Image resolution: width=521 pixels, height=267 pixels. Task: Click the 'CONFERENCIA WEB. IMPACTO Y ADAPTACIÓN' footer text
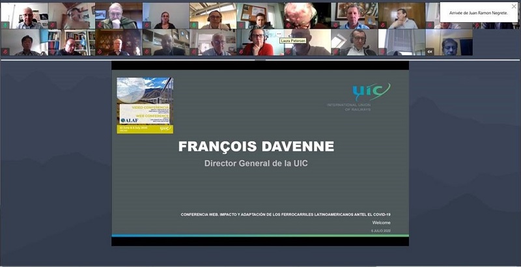click(285, 214)
